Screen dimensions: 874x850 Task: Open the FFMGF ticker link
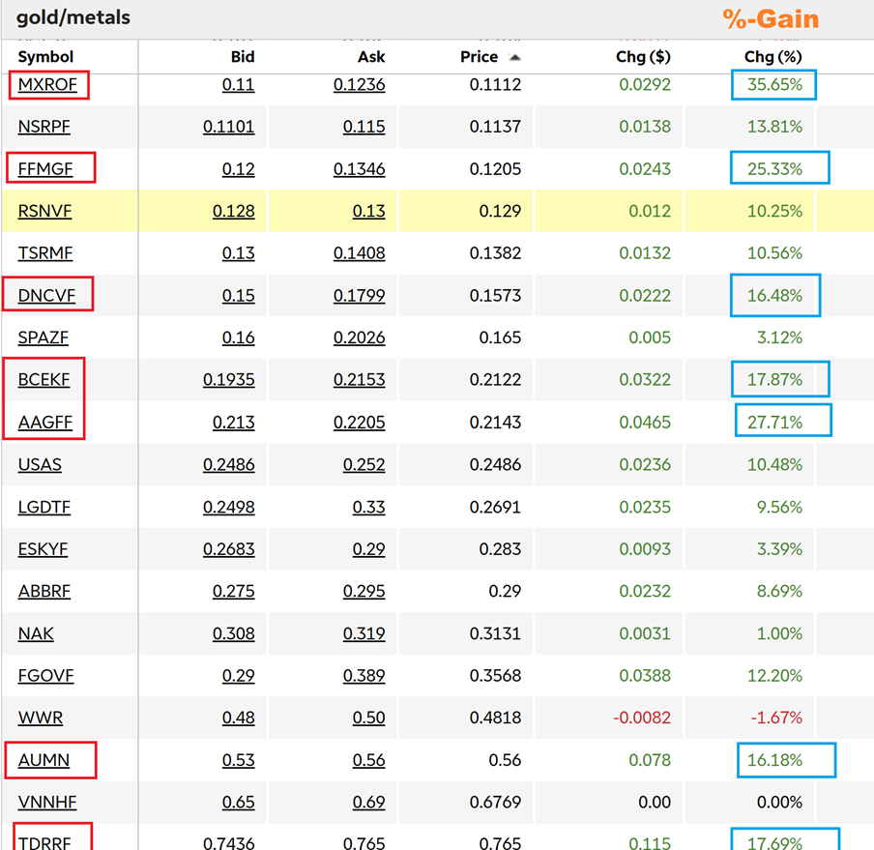pos(45,169)
